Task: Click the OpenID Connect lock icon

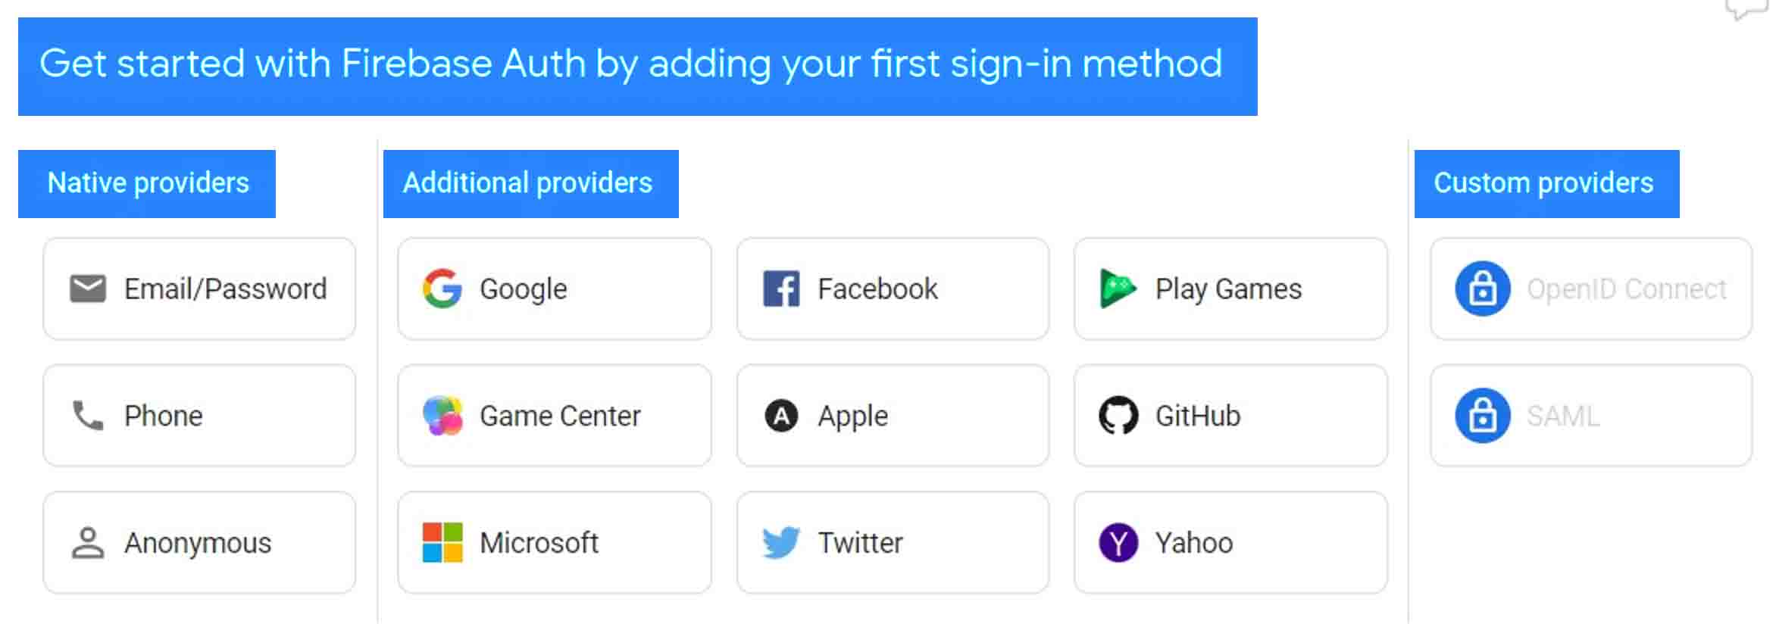Action: coord(1483,289)
